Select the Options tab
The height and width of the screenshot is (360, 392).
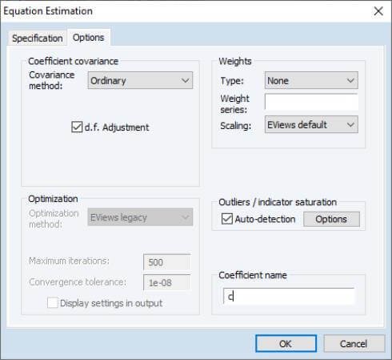pos(88,38)
